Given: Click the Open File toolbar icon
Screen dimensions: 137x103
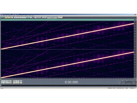Looking at the screenshot, I should point(5,18).
